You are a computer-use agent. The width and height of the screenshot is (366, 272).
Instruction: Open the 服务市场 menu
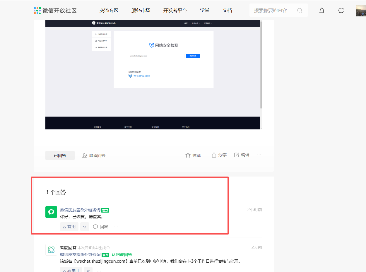tap(141, 11)
